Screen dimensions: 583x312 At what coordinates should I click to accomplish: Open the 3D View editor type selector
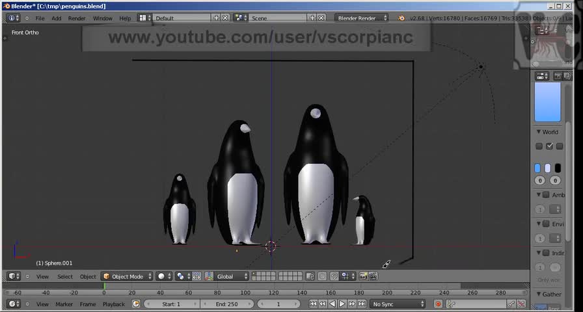14,276
